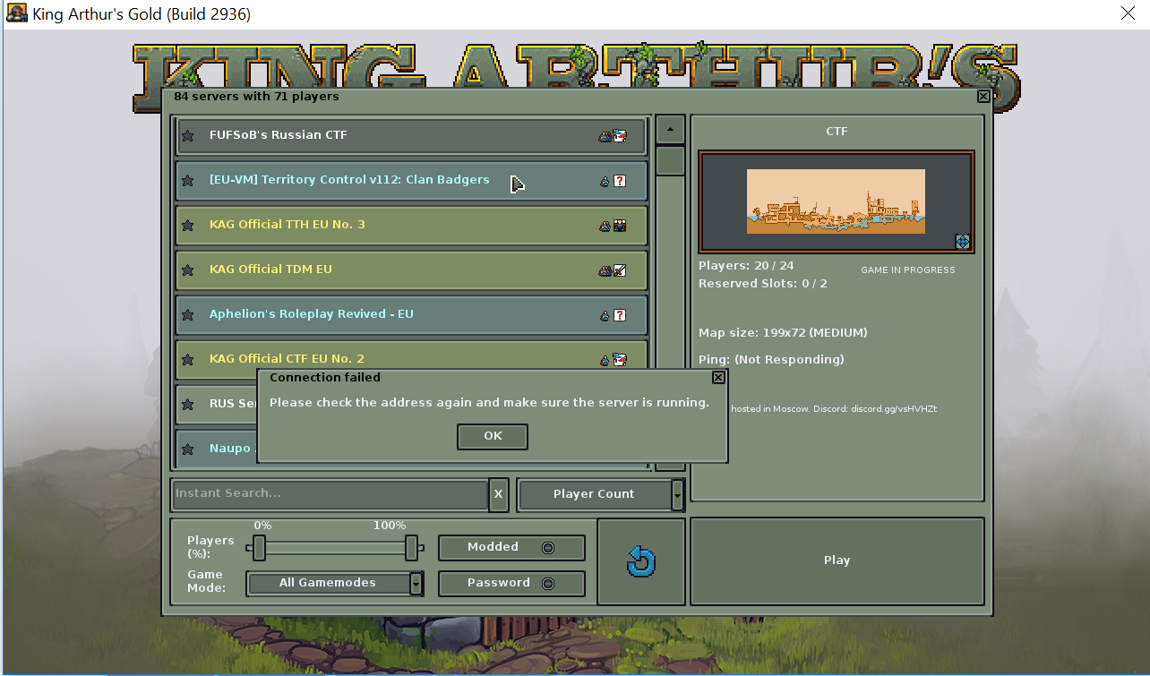Viewport: 1150px width, 676px height.
Task: Close the Connection failed popup via X
Action: [717, 378]
